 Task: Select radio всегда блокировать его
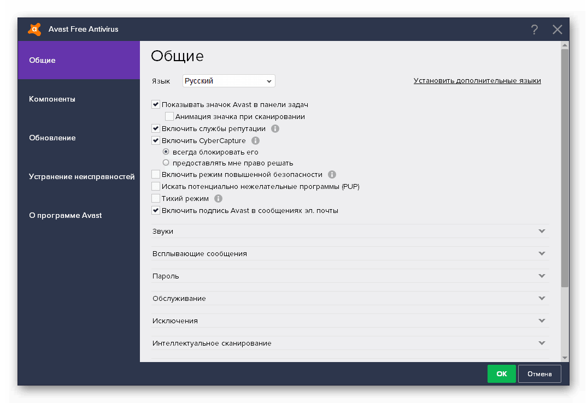(x=166, y=152)
